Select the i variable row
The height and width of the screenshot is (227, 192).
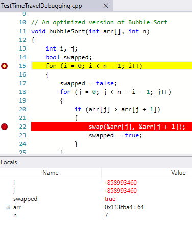click(96, 183)
